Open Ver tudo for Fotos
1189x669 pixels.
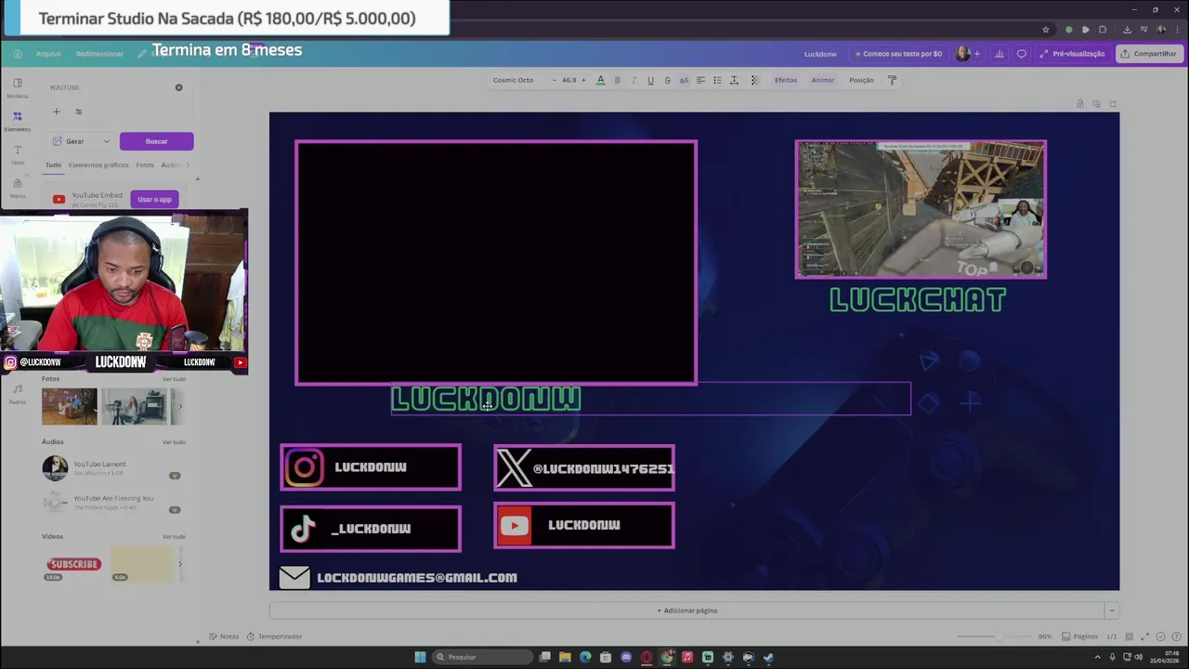[x=174, y=379]
